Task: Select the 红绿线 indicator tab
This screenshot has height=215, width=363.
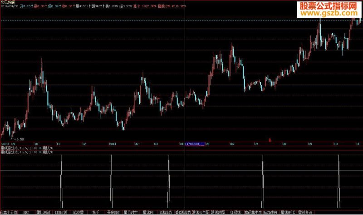Action: [235, 212]
